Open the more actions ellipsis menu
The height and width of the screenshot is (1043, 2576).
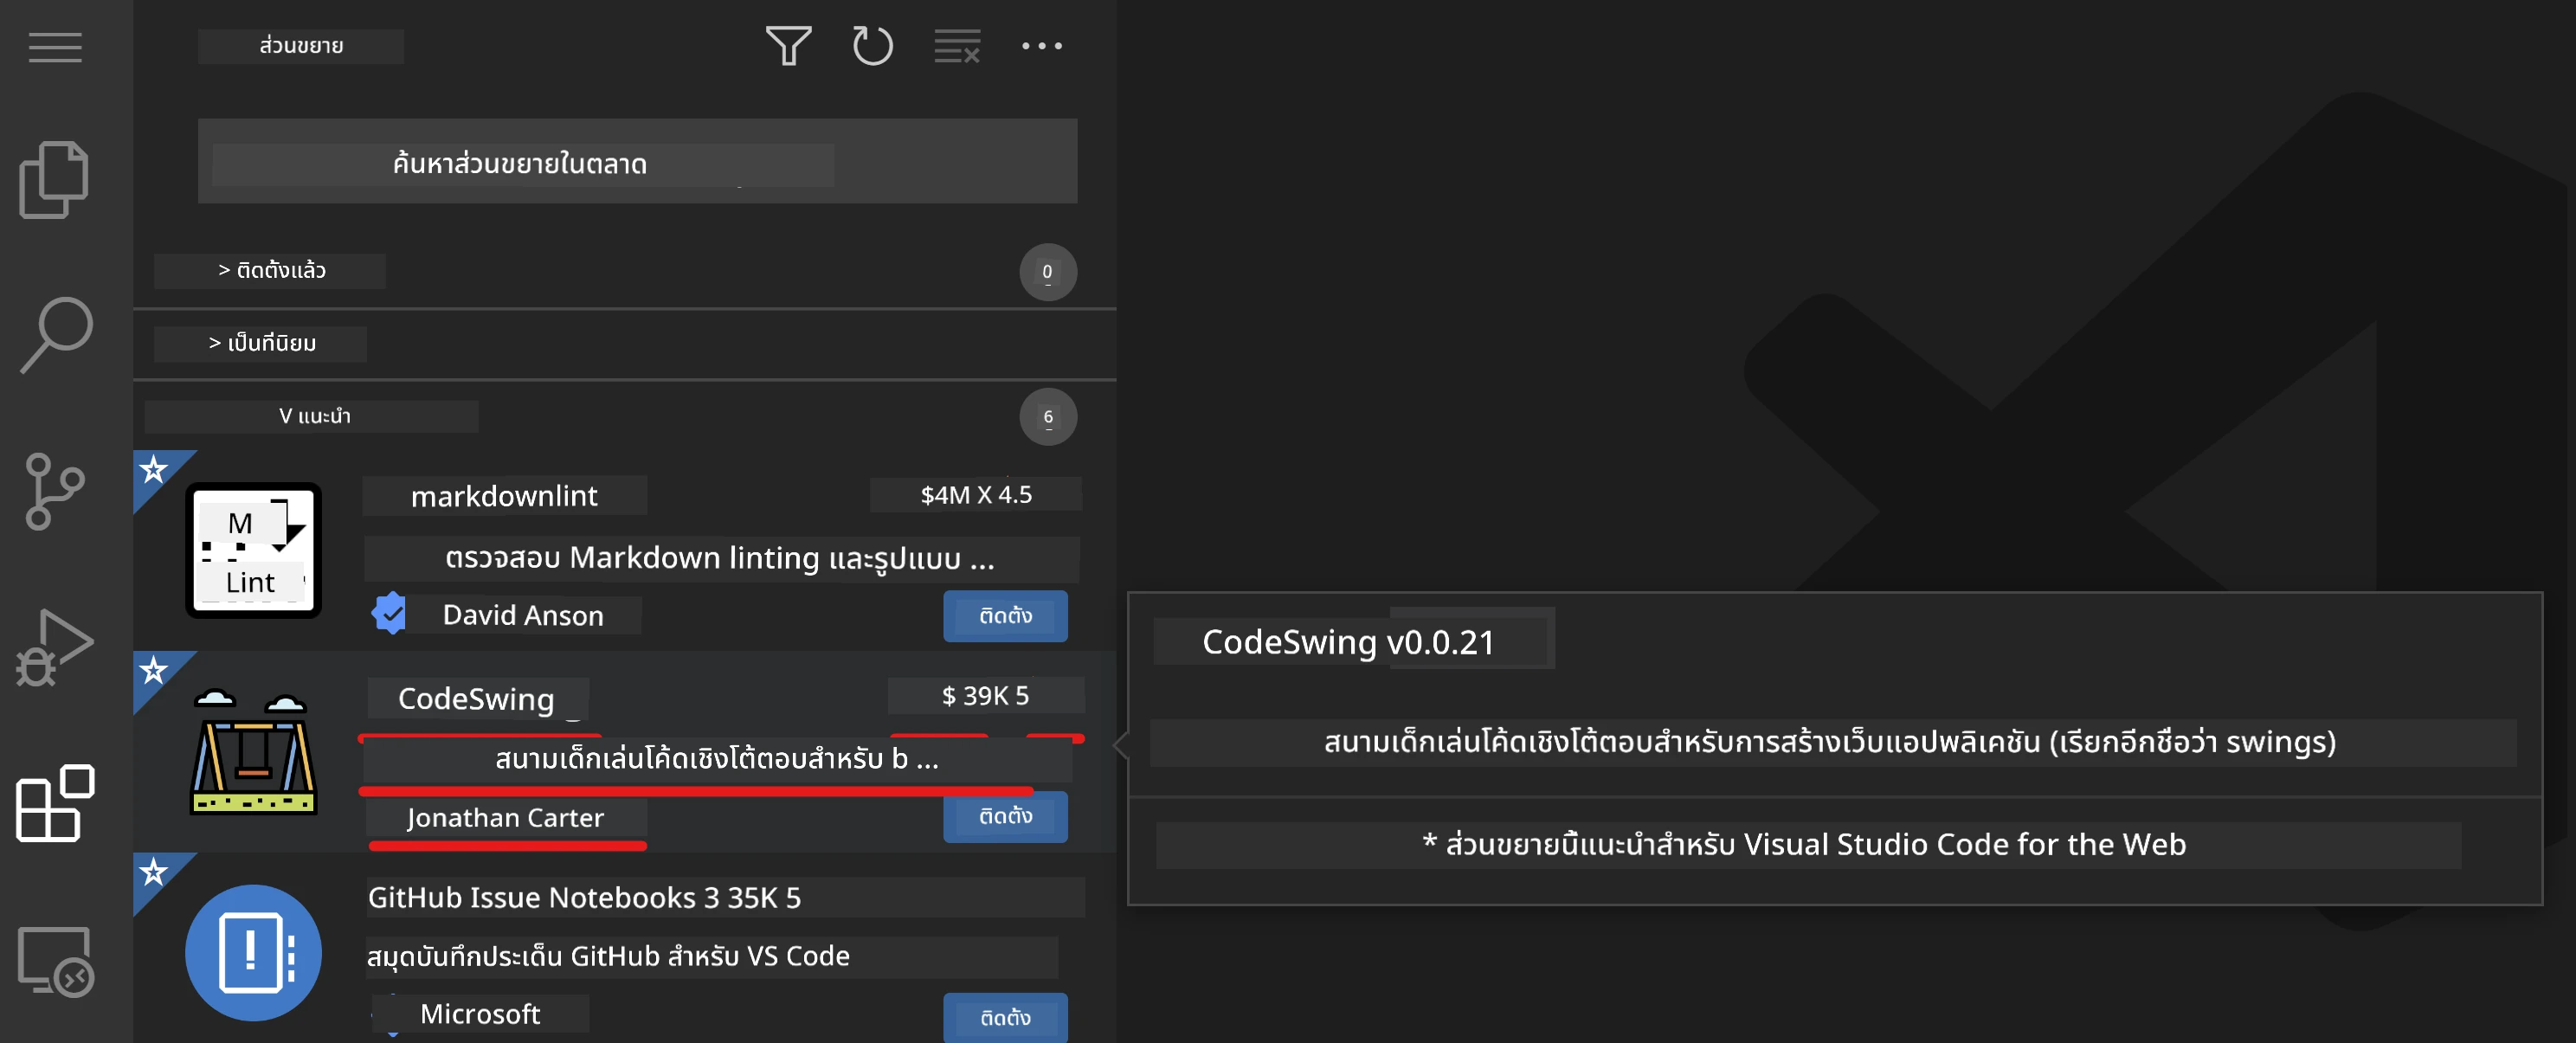[x=1042, y=46]
